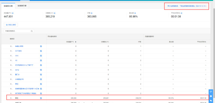This screenshot has height=103, width=215.
Task: Select total PV value 447,931
Action: [8, 17]
